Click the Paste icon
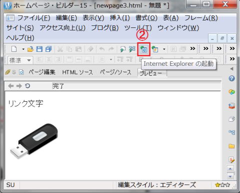Image resolution: width=240 pixels, height=193 pixels. 78,49
